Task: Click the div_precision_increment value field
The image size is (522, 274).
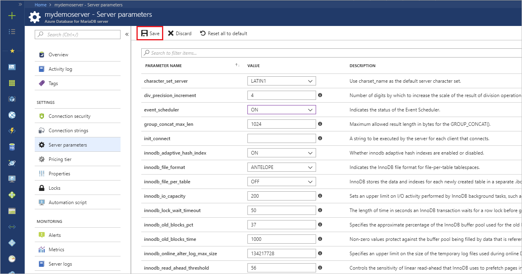Action: click(282, 95)
